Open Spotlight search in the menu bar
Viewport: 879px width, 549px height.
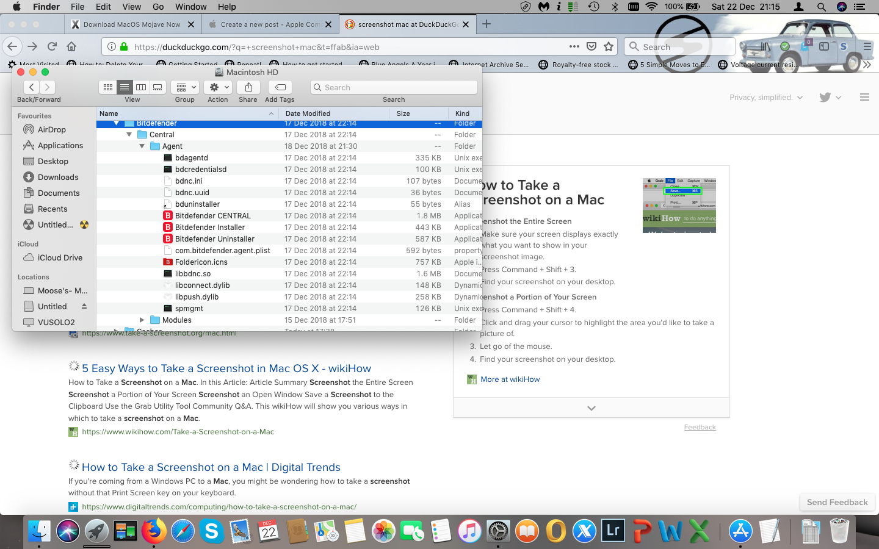[x=822, y=7]
